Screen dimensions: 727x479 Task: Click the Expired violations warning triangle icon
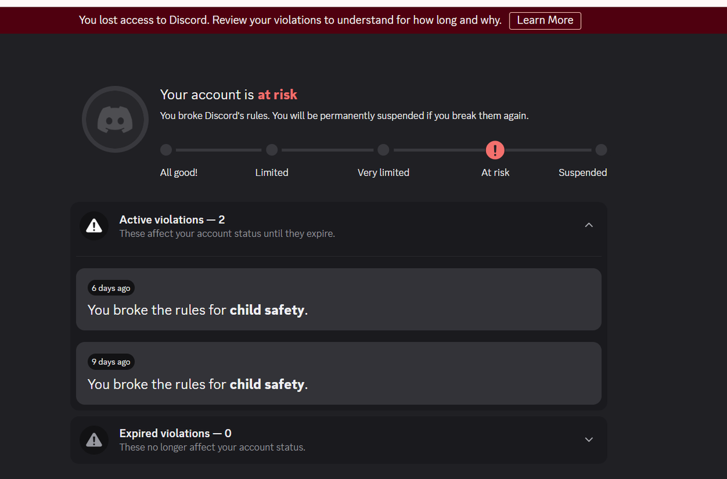pos(94,440)
